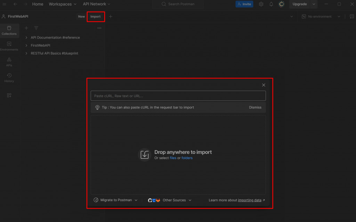Click the Migrate to Postman icon
Image resolution: width=356 pixels, height=222 pixels.
coord(96,200)
